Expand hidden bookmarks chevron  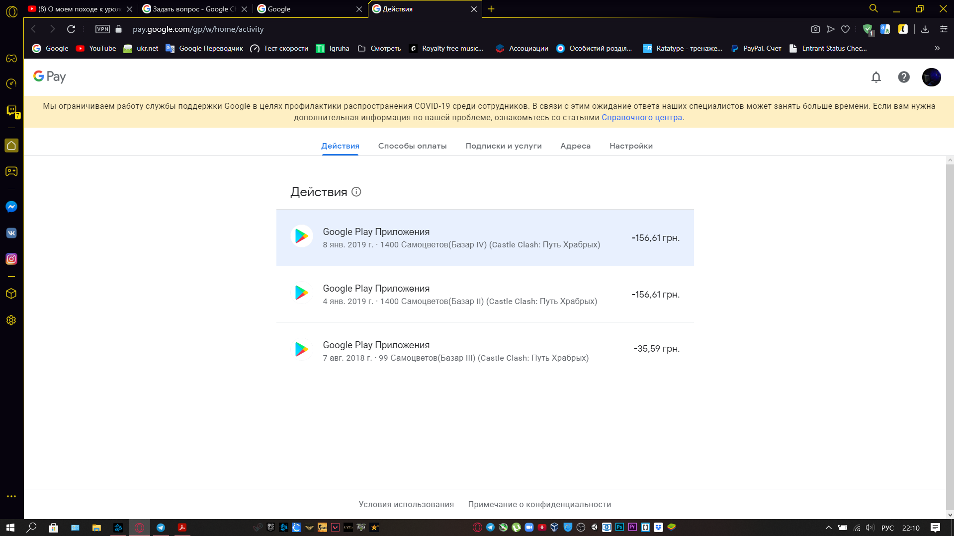(937, 48)
